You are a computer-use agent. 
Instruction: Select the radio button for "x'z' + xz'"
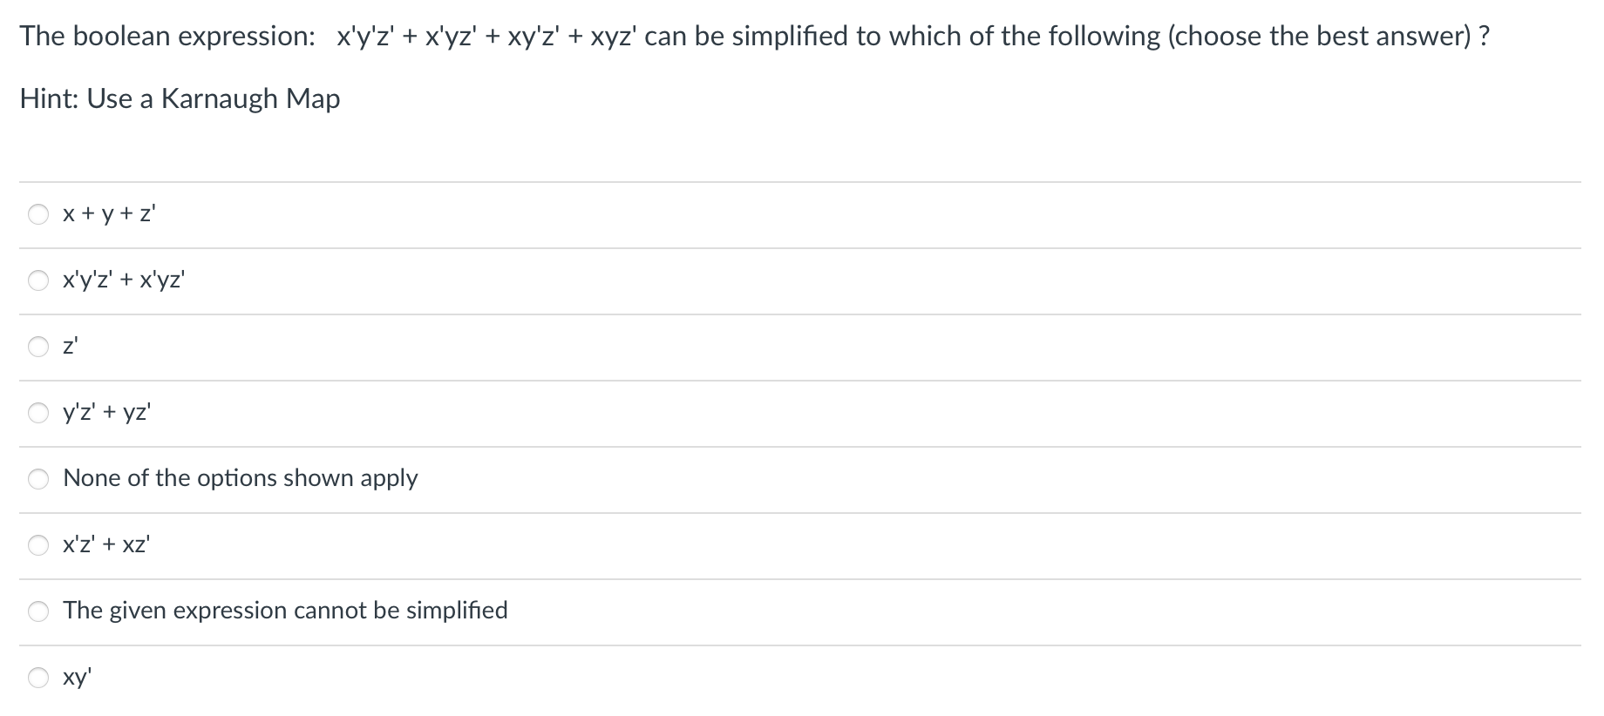click(38, 544)
